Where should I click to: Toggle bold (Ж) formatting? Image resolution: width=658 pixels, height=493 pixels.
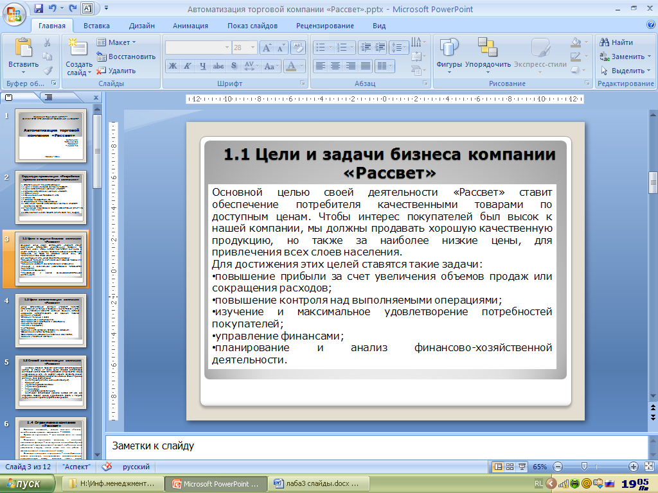click(x=173, y=66)
